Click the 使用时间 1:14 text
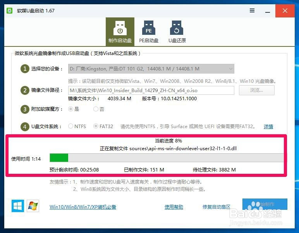This screenshot has height=233, width=299. (x=26, y=159)
